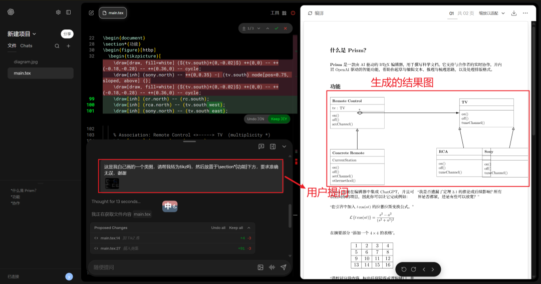541x284 pixels.
Task: Add a new file with plus icon
Action: (68, 46)
